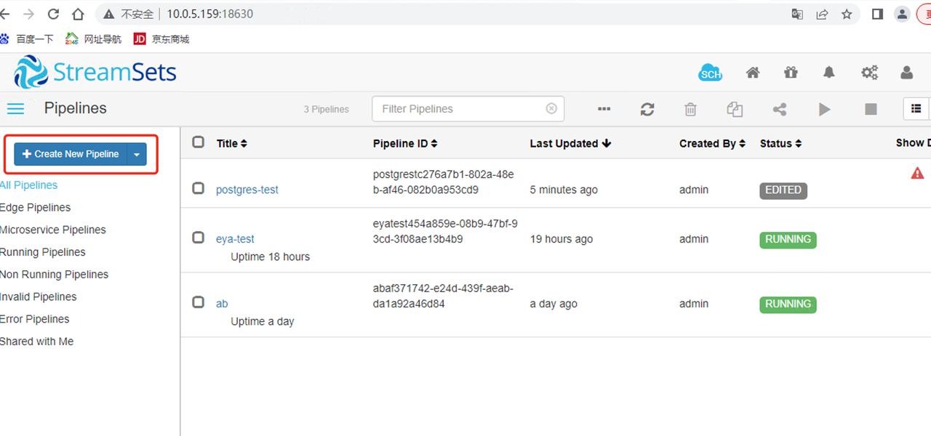This screenshot has height=436, width=931.
Task: Open the postgres-test pipeline link
Action: pos(247,190)
